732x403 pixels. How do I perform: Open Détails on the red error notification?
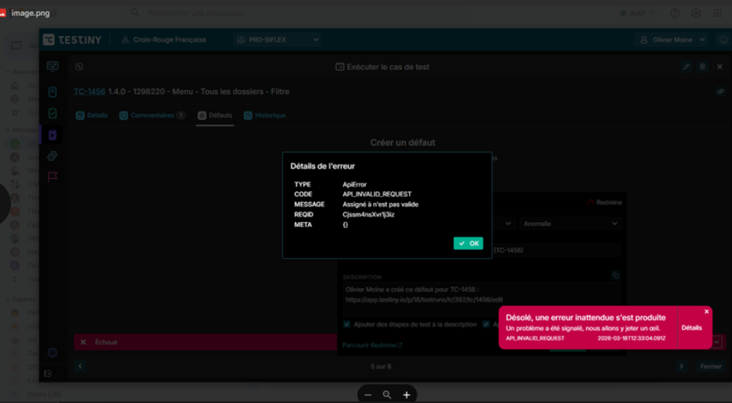click(x=691, y=328)
